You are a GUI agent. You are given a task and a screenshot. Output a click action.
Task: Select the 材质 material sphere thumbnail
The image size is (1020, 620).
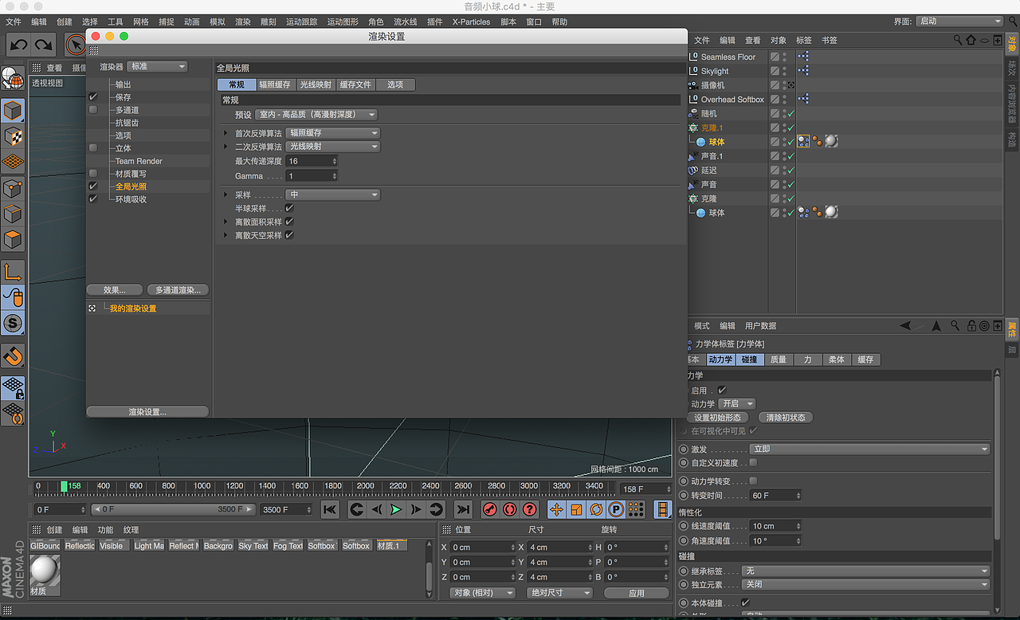click(45, 571)
